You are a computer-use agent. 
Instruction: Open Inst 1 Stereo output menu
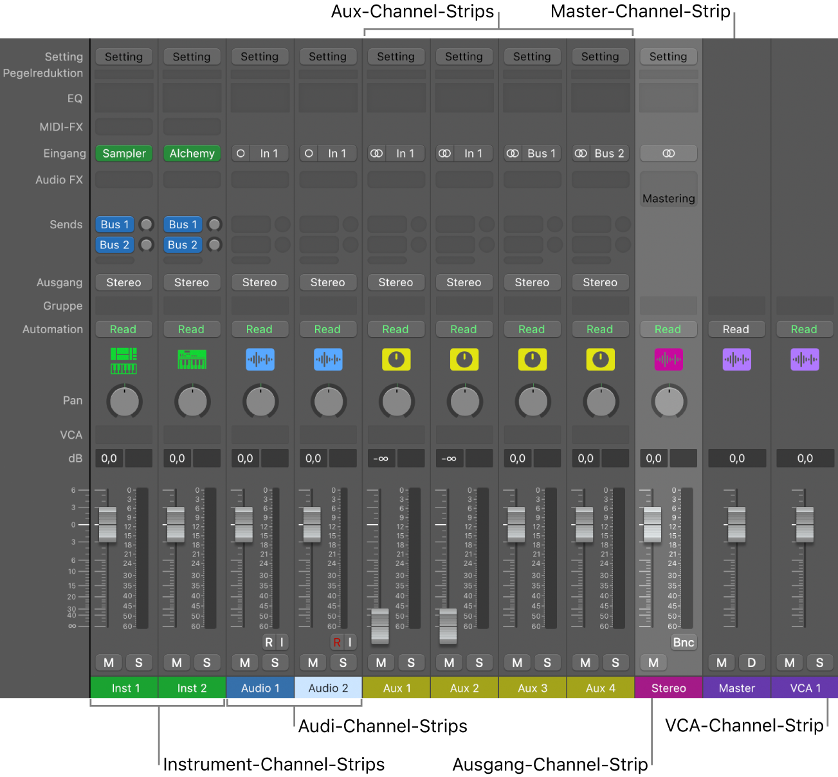point(124,282)
